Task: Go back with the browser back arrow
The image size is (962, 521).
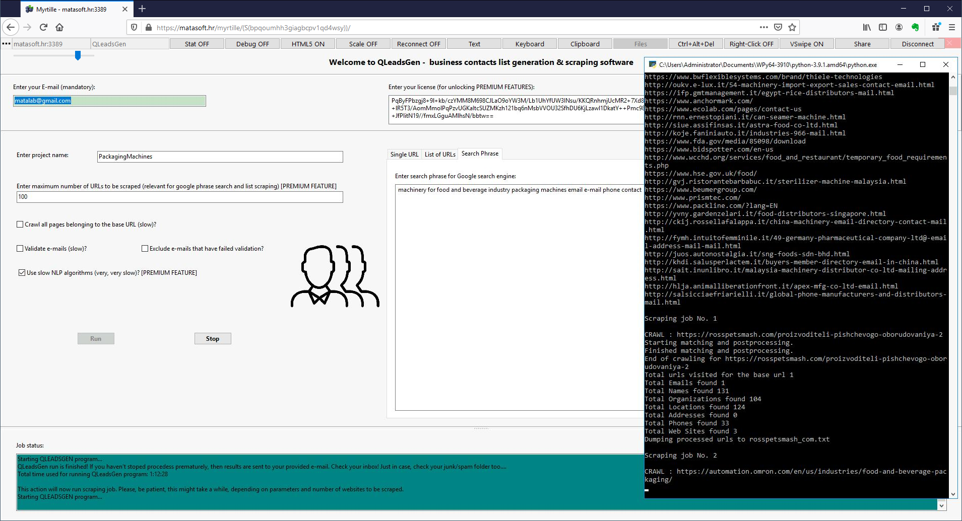Action: tap(11, 27)
